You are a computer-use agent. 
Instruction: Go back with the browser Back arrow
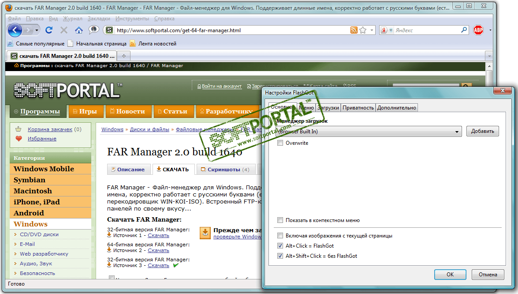pos(15,30)
